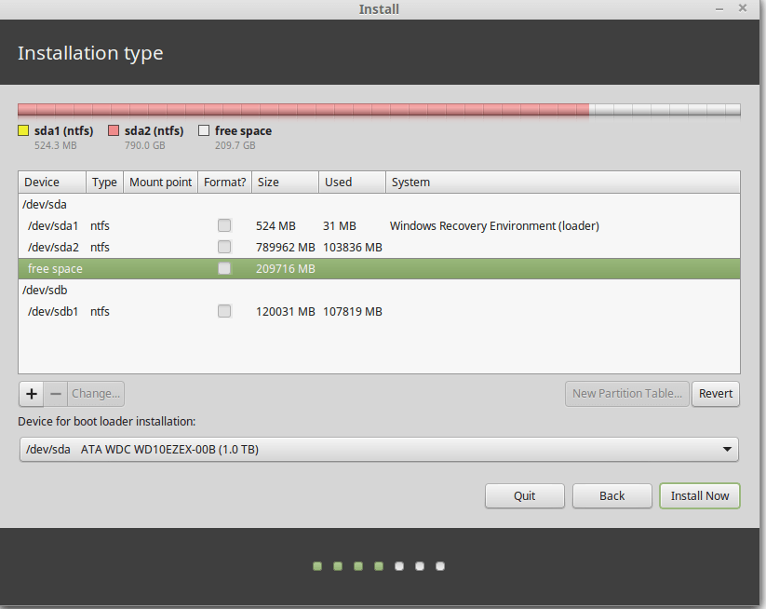Viewport: 766px width, 609px height.
Task: Enable the Format checkbox for /dev/sdb1
Action: pyautogui.click(x=223, y=311)
